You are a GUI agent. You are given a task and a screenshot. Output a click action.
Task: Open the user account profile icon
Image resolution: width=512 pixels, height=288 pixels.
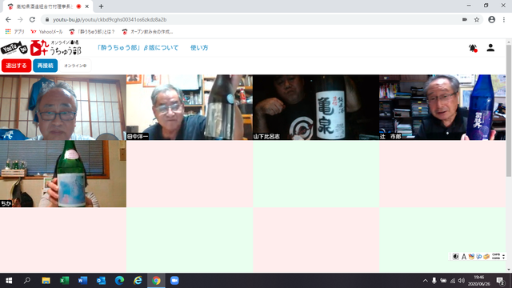click(490, 48)
